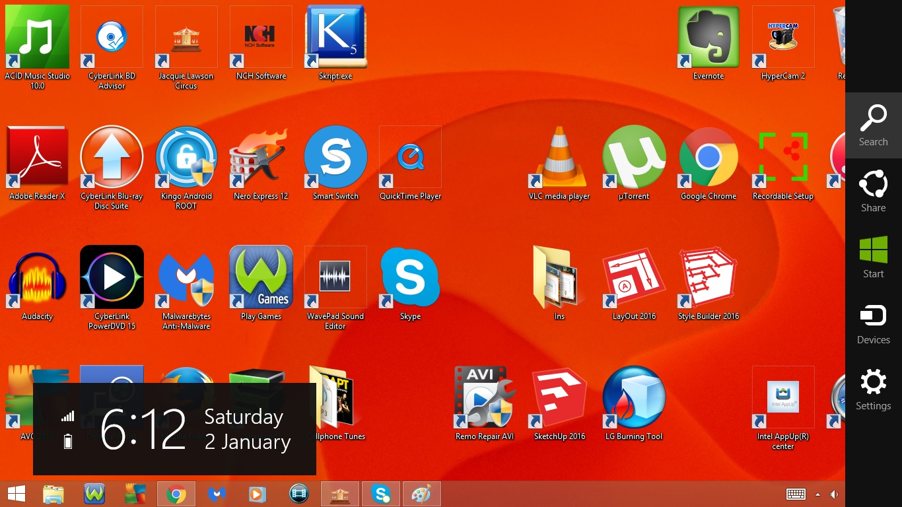Open µTorrent desktop shortcut

coord(634,164)
